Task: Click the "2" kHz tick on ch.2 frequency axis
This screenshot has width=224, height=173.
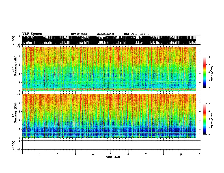Action: click(x=20, y=129)
